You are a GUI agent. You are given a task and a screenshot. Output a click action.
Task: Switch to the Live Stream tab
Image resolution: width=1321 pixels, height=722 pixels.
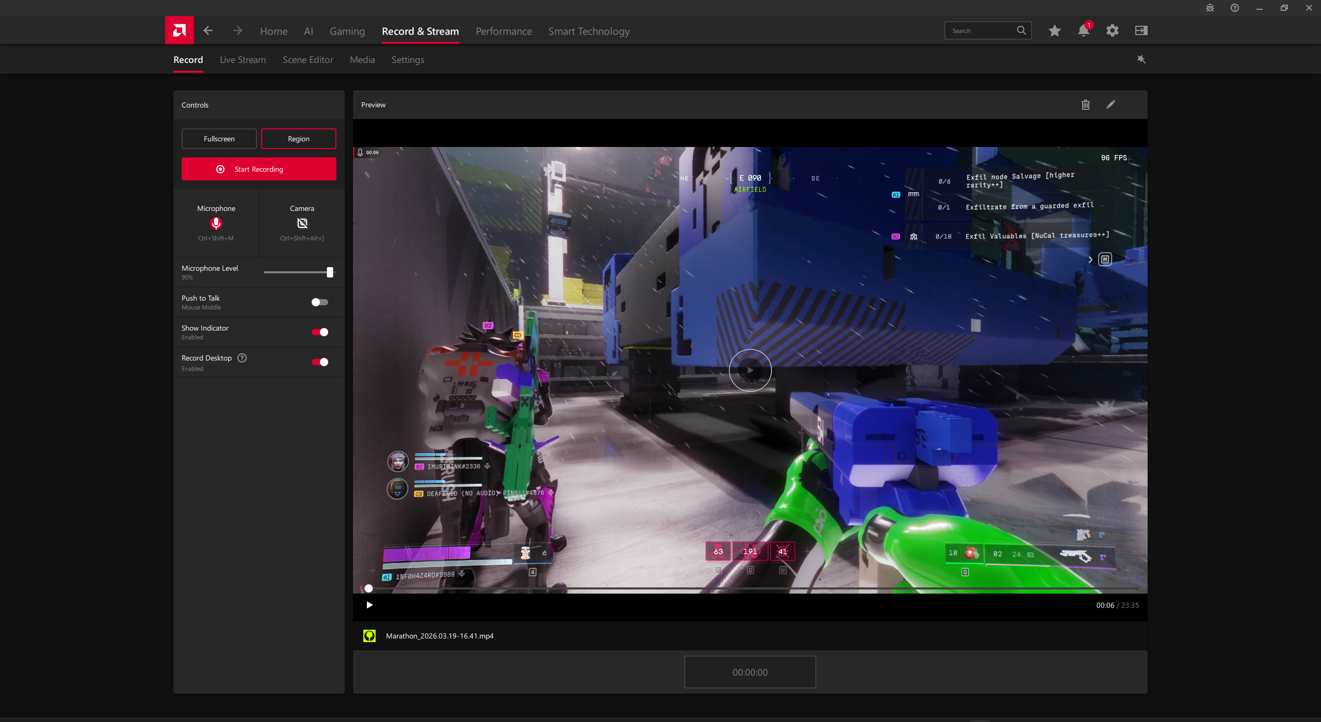click(x=243, y=60)
